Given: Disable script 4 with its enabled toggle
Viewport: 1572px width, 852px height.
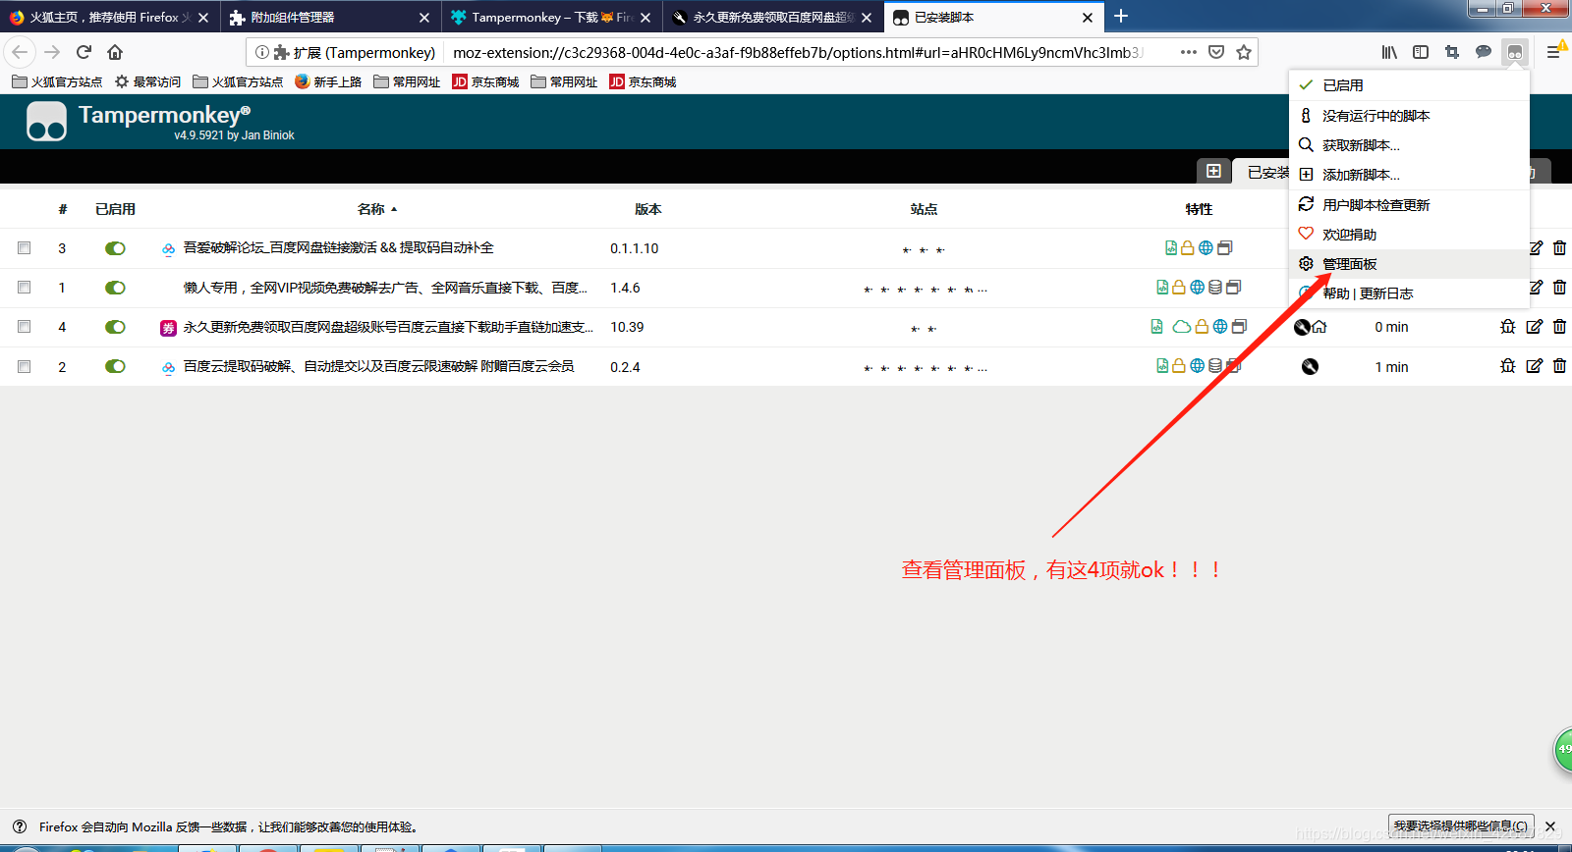Looking at the screenshot, I should coord(115,327).
